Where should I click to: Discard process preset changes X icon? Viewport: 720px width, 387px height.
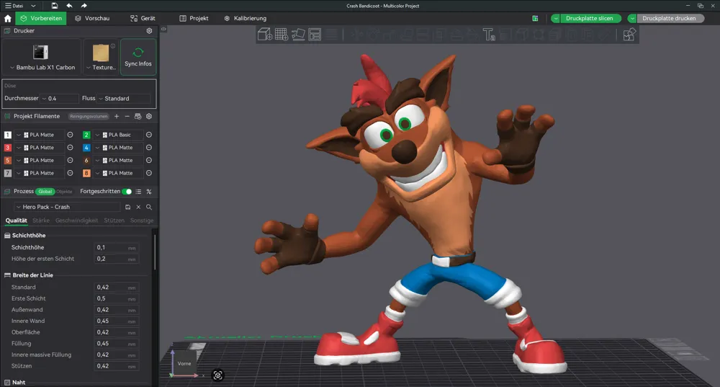(x=138, y=208)
